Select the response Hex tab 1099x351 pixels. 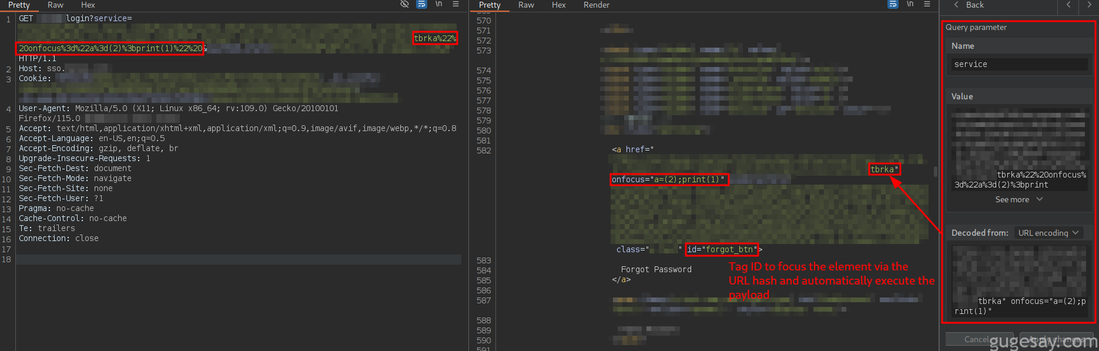click(x=558, y=5)
